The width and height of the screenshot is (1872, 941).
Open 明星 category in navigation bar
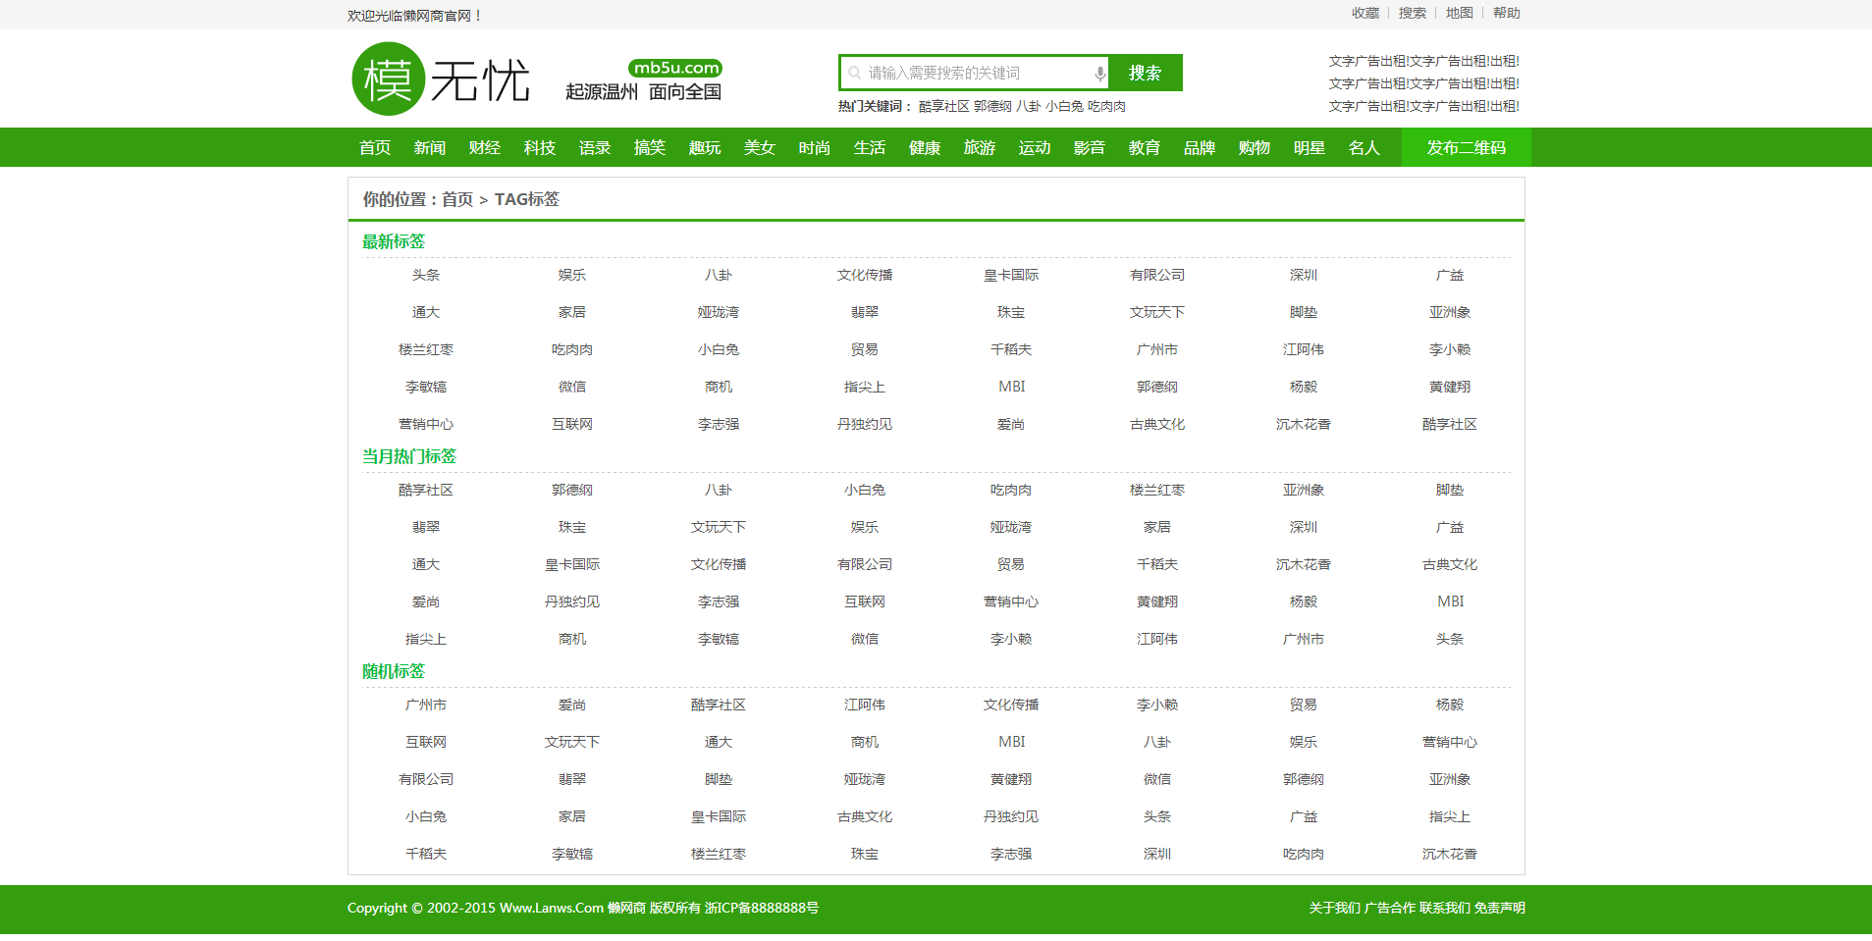(x=1310, y=148)
